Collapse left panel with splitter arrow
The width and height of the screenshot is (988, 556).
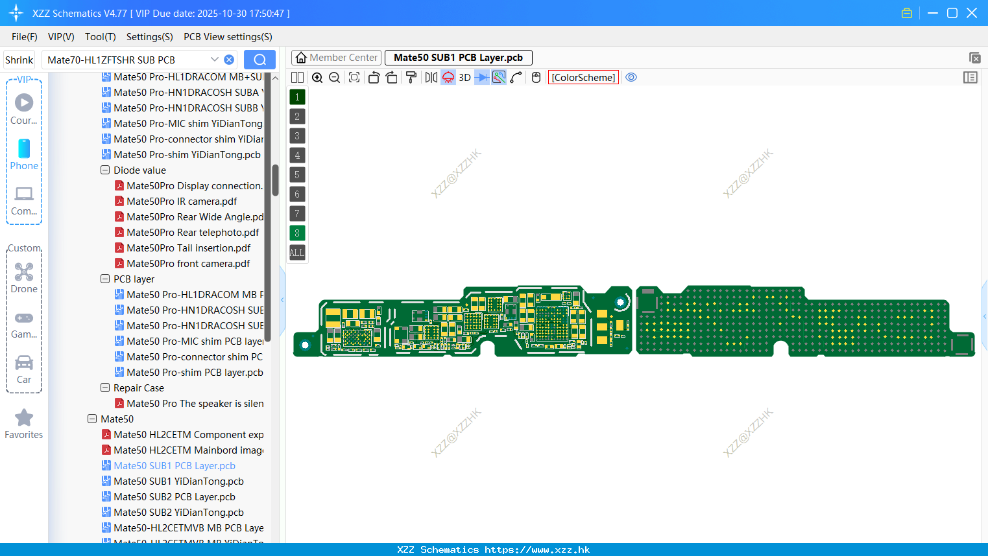(282, 300)
